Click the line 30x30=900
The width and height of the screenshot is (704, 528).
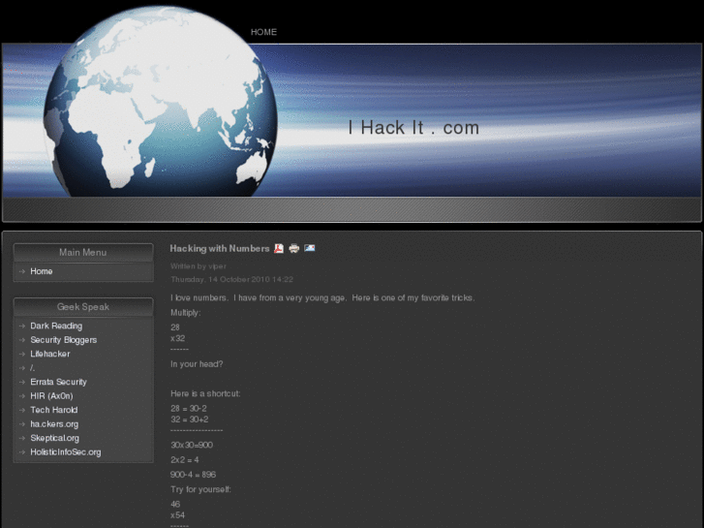(192, 445)
